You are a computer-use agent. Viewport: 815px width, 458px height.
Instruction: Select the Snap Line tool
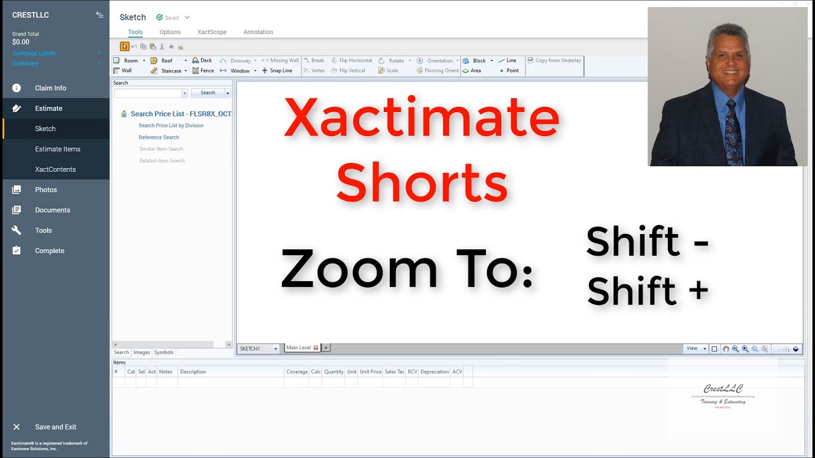coord(277,71)
